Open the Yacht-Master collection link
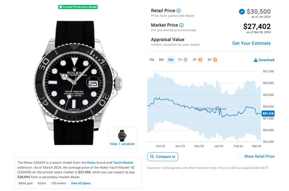This screenshot has height=191, width=289. coord(123,162)
